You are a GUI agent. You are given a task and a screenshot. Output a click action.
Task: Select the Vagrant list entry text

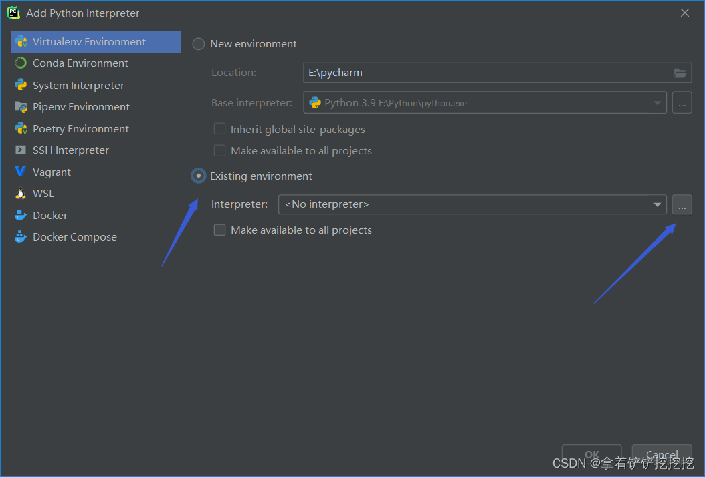pyautogui.click(x=52, y=172)
